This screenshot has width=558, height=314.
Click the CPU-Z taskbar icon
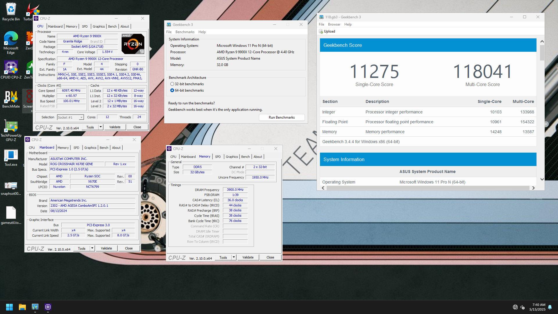click(48, 307)
